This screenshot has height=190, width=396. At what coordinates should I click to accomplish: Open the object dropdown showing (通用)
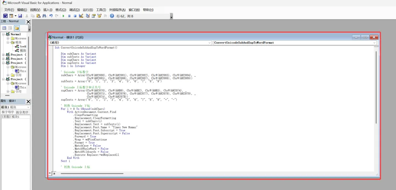(130, 43)
